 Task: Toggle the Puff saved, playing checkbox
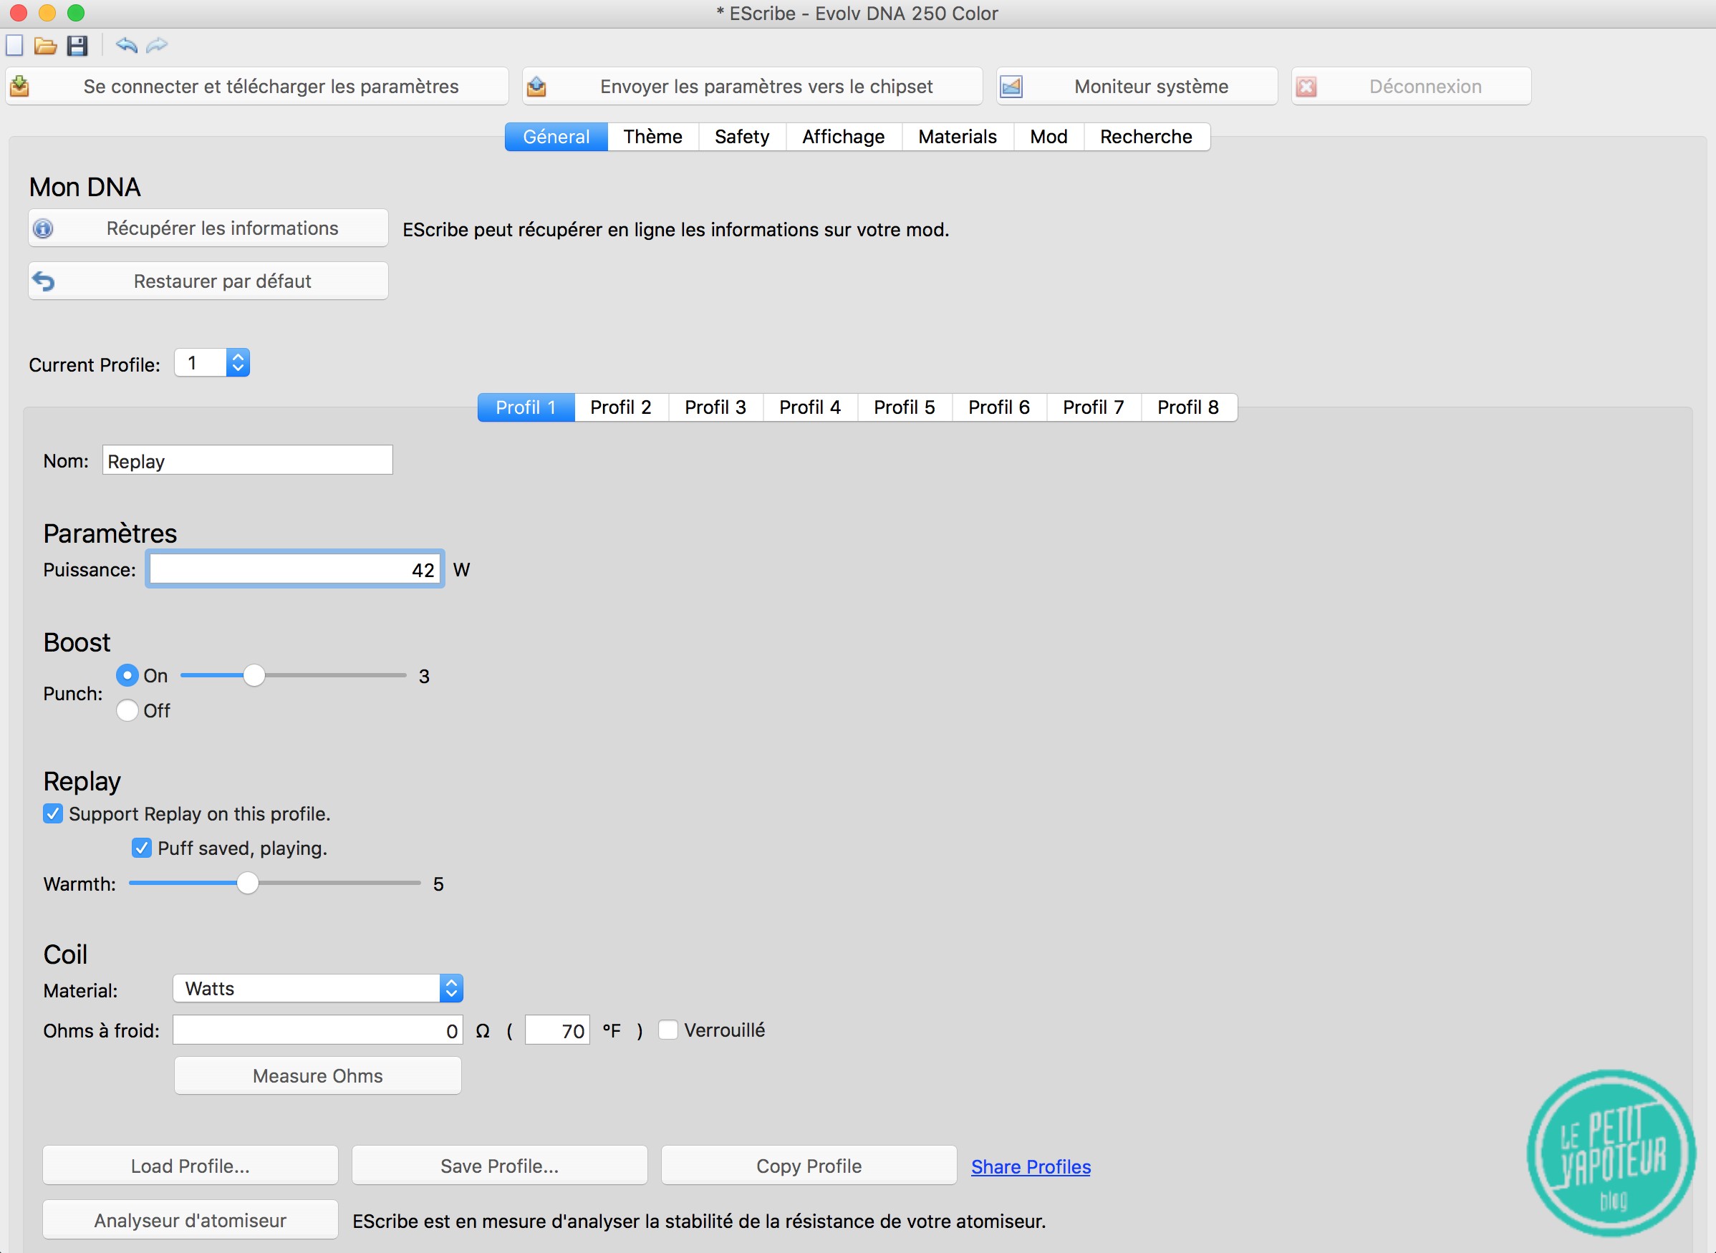[142, 848]
